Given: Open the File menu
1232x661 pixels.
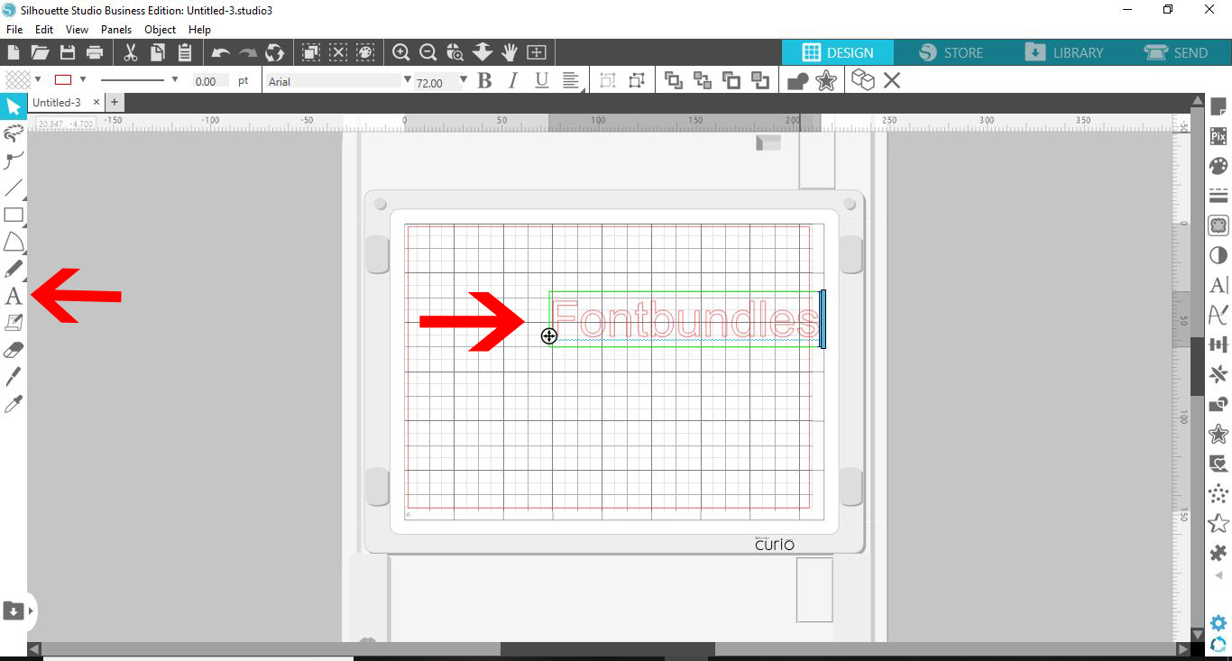Looking at the screenshot, I should click(x=14, y=30).
